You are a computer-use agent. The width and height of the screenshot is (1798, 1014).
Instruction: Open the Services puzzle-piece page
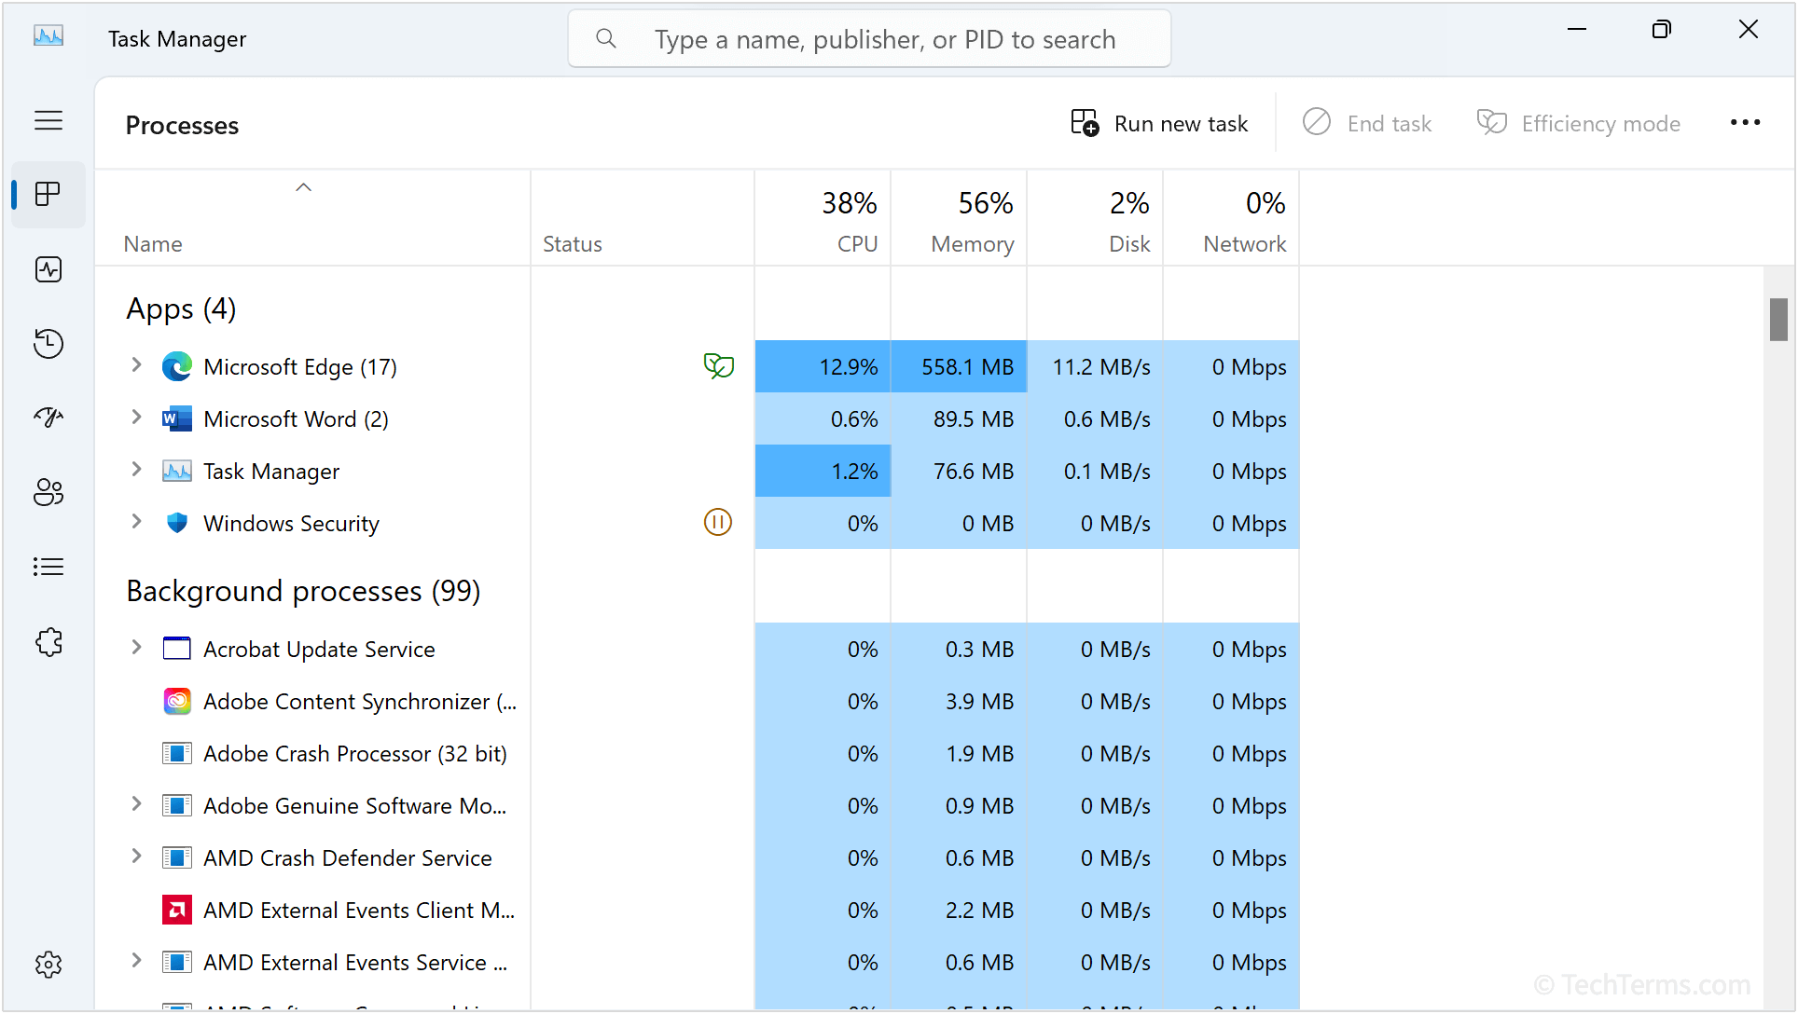click(x=48, y=642)
